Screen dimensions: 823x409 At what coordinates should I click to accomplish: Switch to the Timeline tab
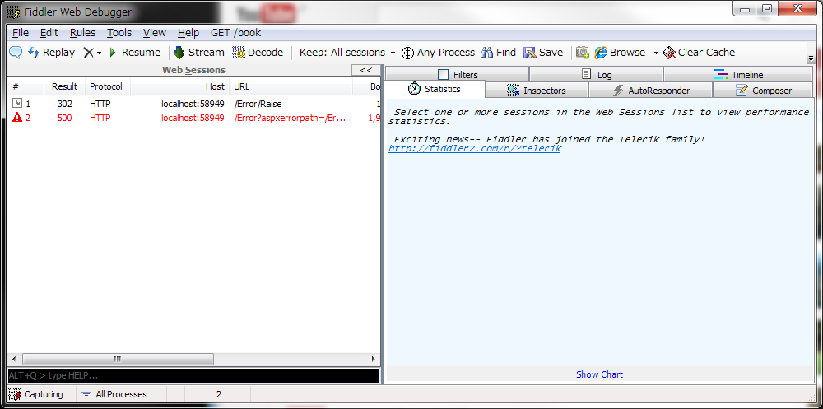(738, 75)
